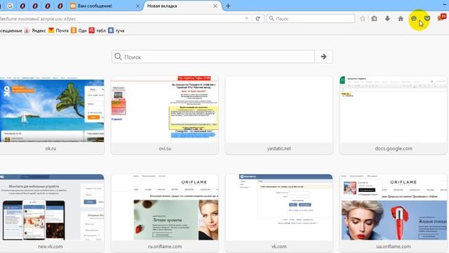Screen dimensions: 449x253
Task: Close the Новая вкладка tab
Action: [x=215, y=6]
